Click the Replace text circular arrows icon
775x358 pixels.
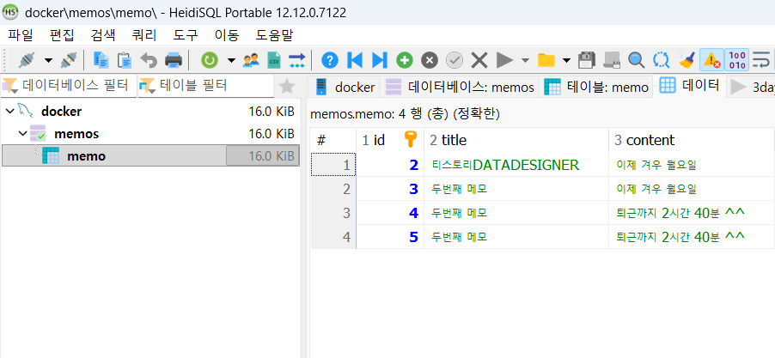click(661, 60)
